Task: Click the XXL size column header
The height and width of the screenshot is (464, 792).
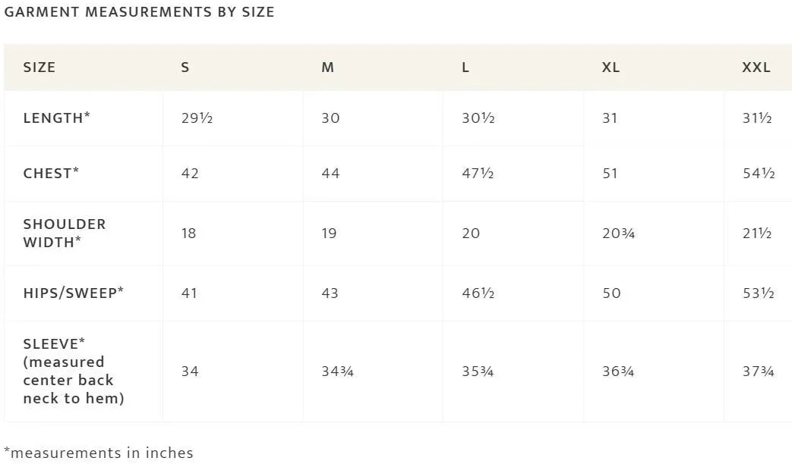Action: coord(756,67)
